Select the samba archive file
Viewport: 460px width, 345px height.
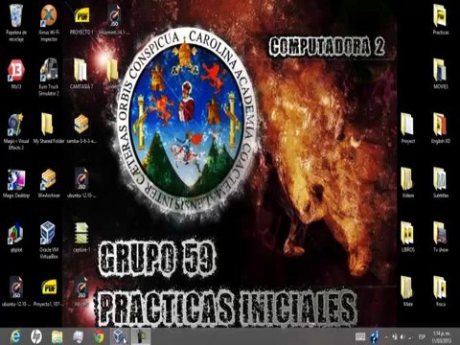81,128
